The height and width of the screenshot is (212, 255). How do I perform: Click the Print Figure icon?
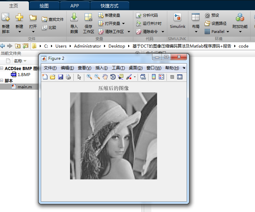click(68, 77)
